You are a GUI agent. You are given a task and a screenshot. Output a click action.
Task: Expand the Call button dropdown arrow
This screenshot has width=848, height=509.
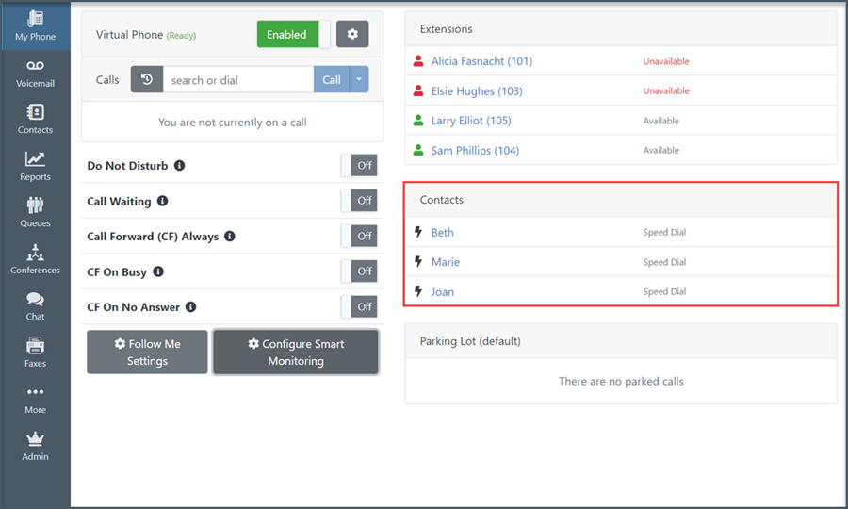(x=359, y=80)
